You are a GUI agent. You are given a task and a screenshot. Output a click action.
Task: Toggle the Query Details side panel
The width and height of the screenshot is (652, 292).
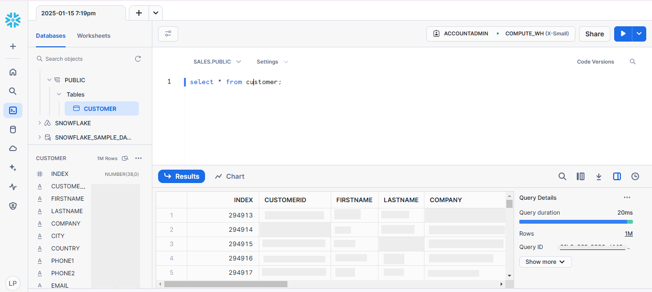click(617, 176)
